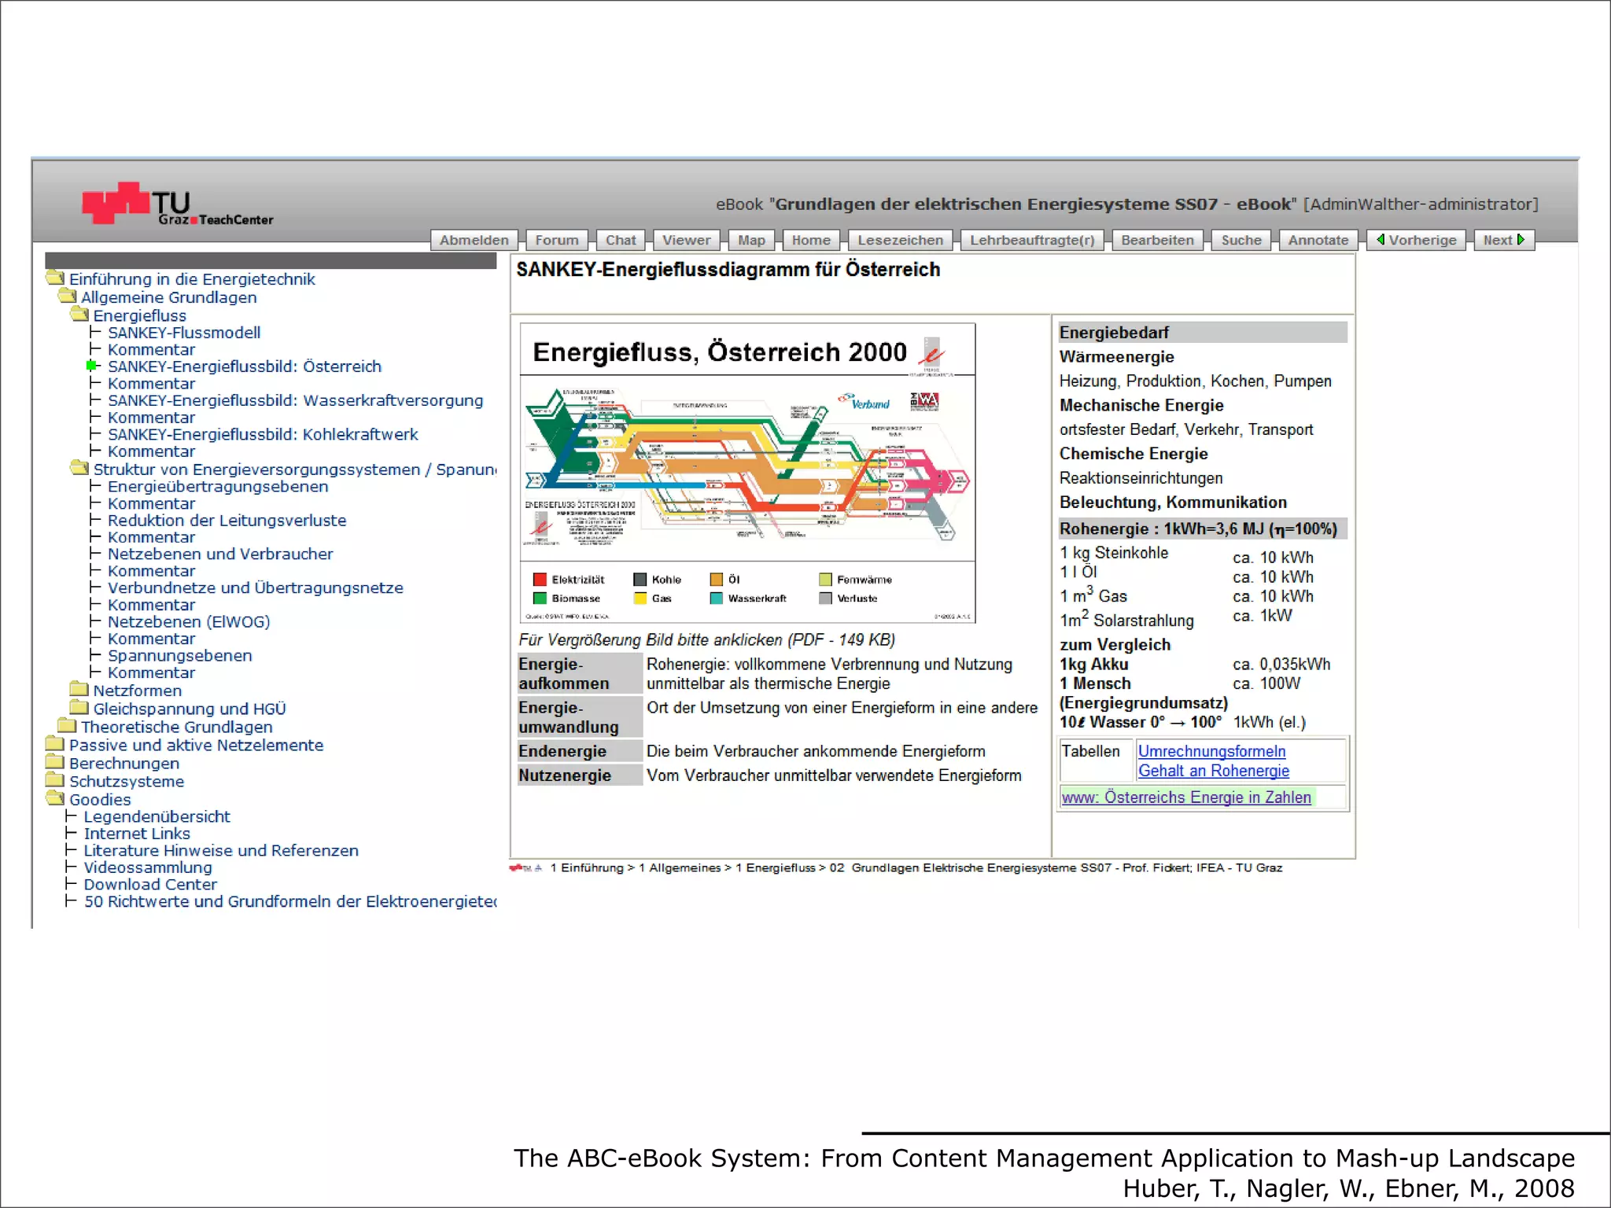Expand the Gleichspannung und HGÜ folder icon
Screen dimensions: 1611x1208
coord(79,707)
